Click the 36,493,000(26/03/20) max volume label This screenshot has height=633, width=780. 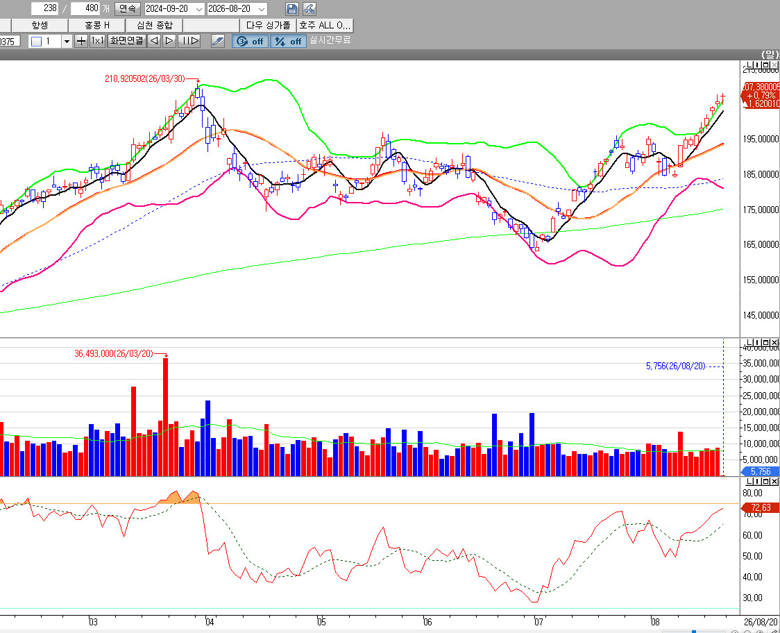114,354
